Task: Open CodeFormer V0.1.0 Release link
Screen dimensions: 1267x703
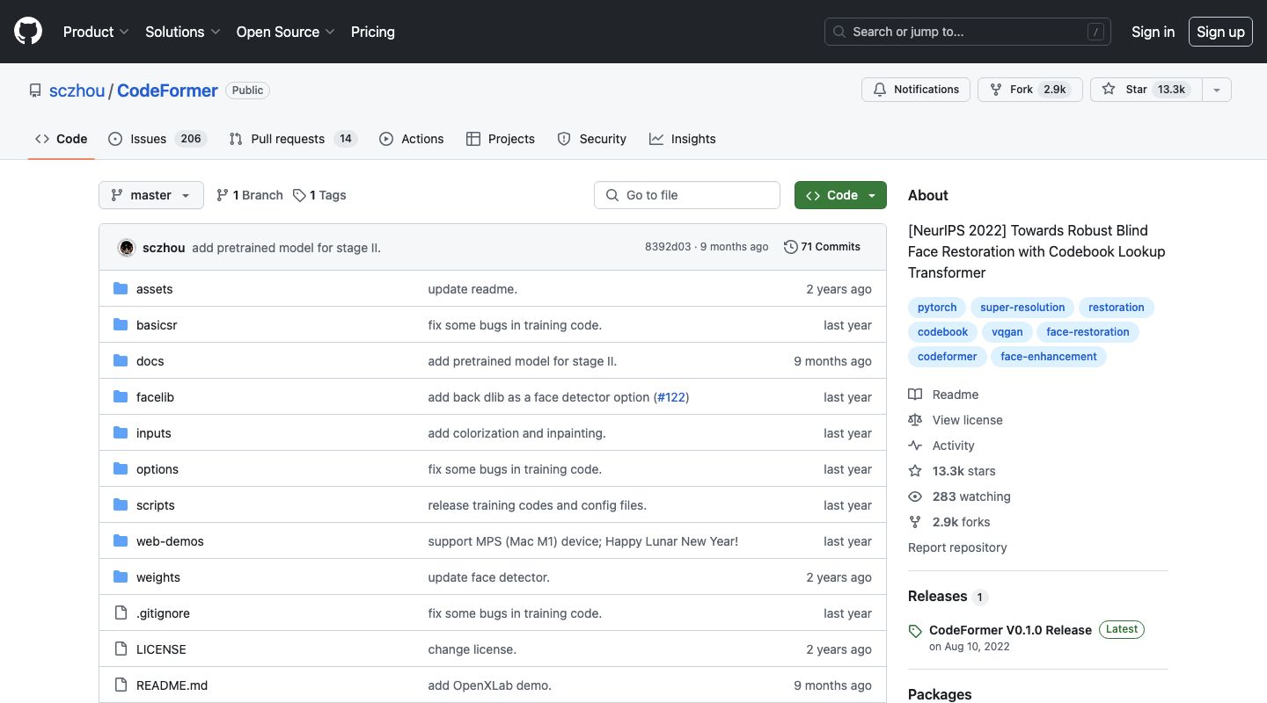Action: tap(1010, 630)
